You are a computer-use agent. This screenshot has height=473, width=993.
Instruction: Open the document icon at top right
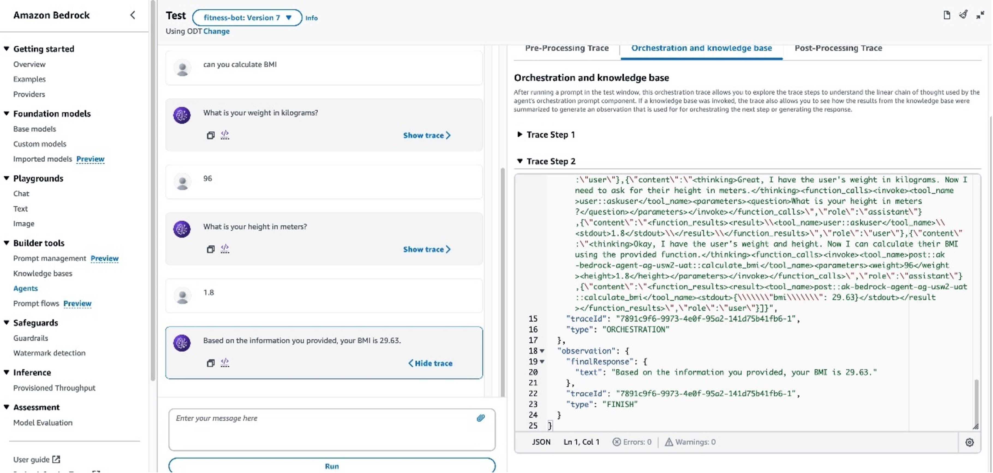coord(947,15)
